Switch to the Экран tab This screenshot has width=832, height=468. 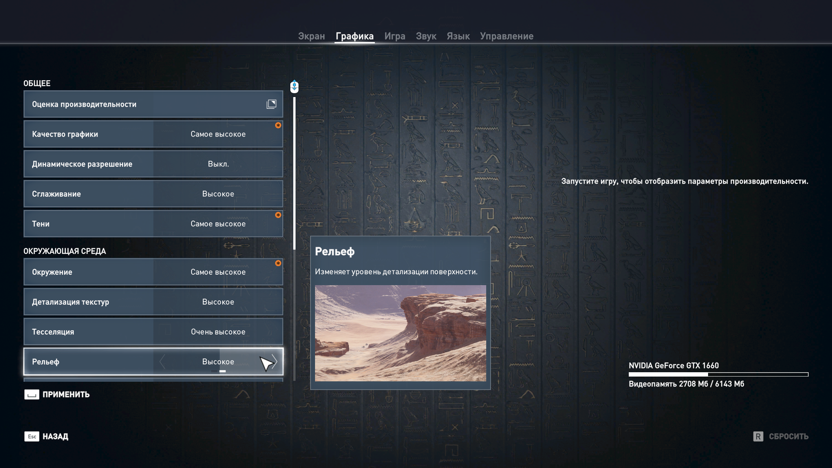point(311,36)
